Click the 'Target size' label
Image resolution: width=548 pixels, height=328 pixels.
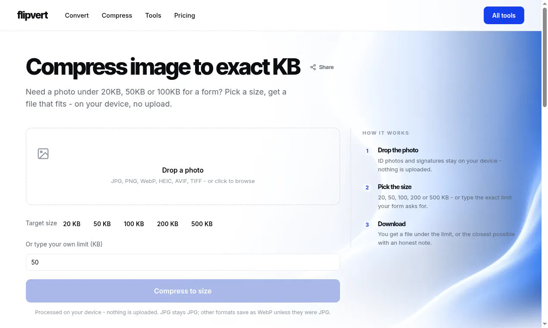[41, 223]
